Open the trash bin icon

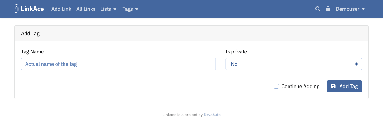click(x=328, y=9)
